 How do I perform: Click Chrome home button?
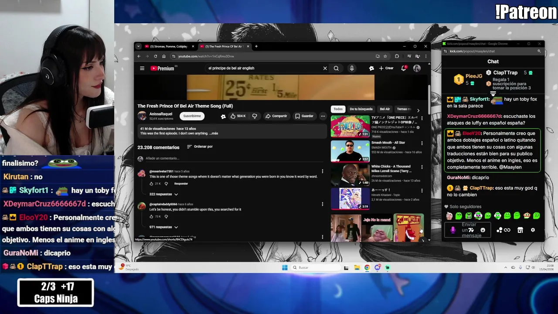pyautogui.click(x=164, y=56)
